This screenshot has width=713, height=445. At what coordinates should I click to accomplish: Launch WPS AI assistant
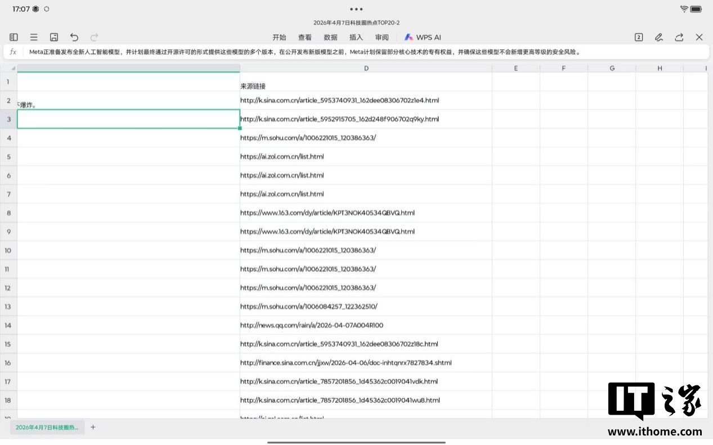click(423, 38)
